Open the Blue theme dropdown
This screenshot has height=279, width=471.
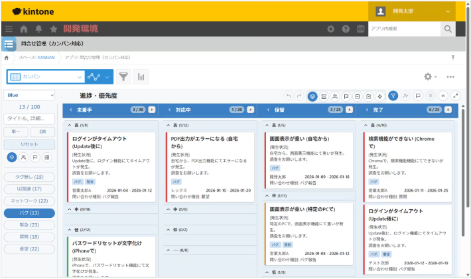point(29,95)
